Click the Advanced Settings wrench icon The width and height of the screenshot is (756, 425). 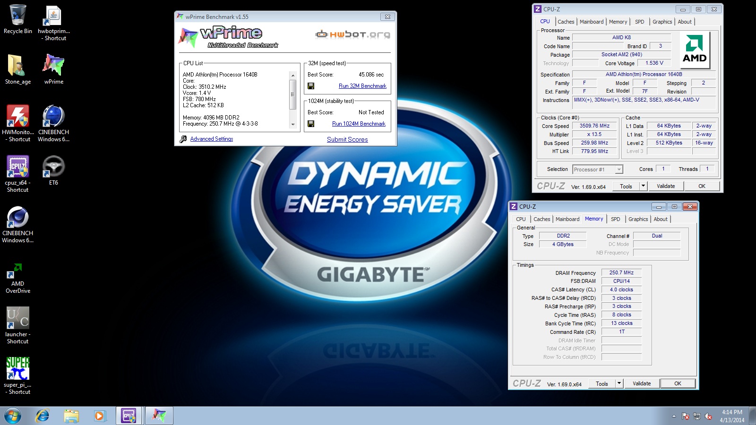tap(183, 139)
